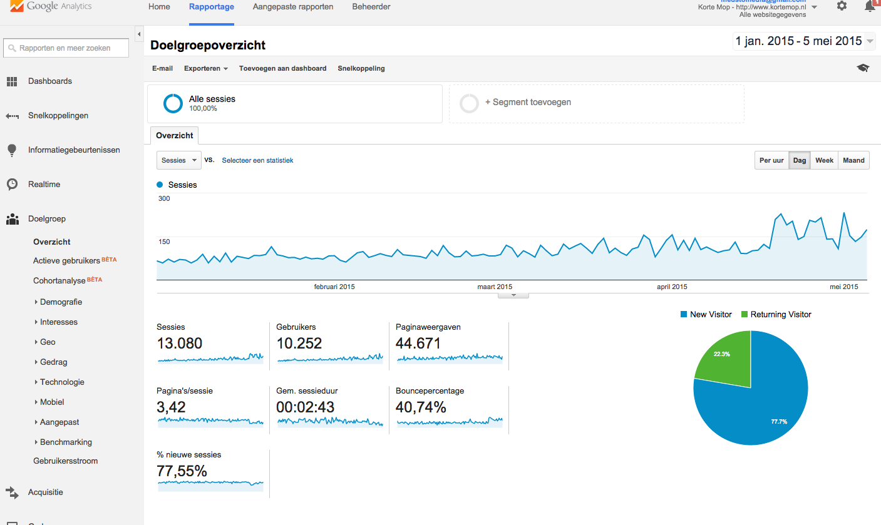The image size is (881, 525).
Task: Open the Sessies metric dropdown
Action: (178, 160)
